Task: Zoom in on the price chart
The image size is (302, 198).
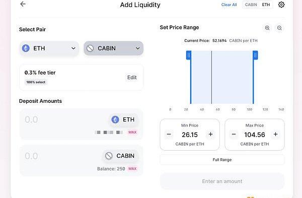Action: [267, 28]
